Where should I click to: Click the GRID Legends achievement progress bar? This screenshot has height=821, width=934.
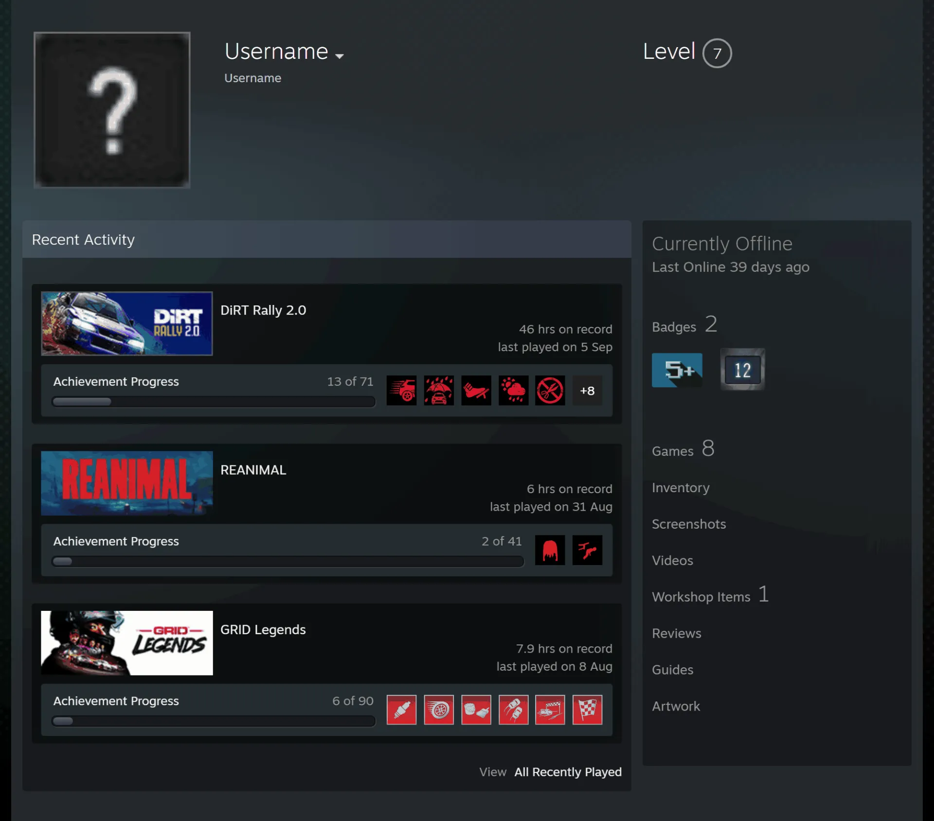tap(214, 721)
